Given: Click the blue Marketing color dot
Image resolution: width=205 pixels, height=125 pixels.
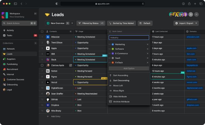Looking at the screenshot, I should 113,44.
